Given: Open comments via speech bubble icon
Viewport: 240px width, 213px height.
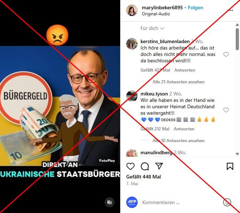Looking at the screenshot, I should click(145, 166).
